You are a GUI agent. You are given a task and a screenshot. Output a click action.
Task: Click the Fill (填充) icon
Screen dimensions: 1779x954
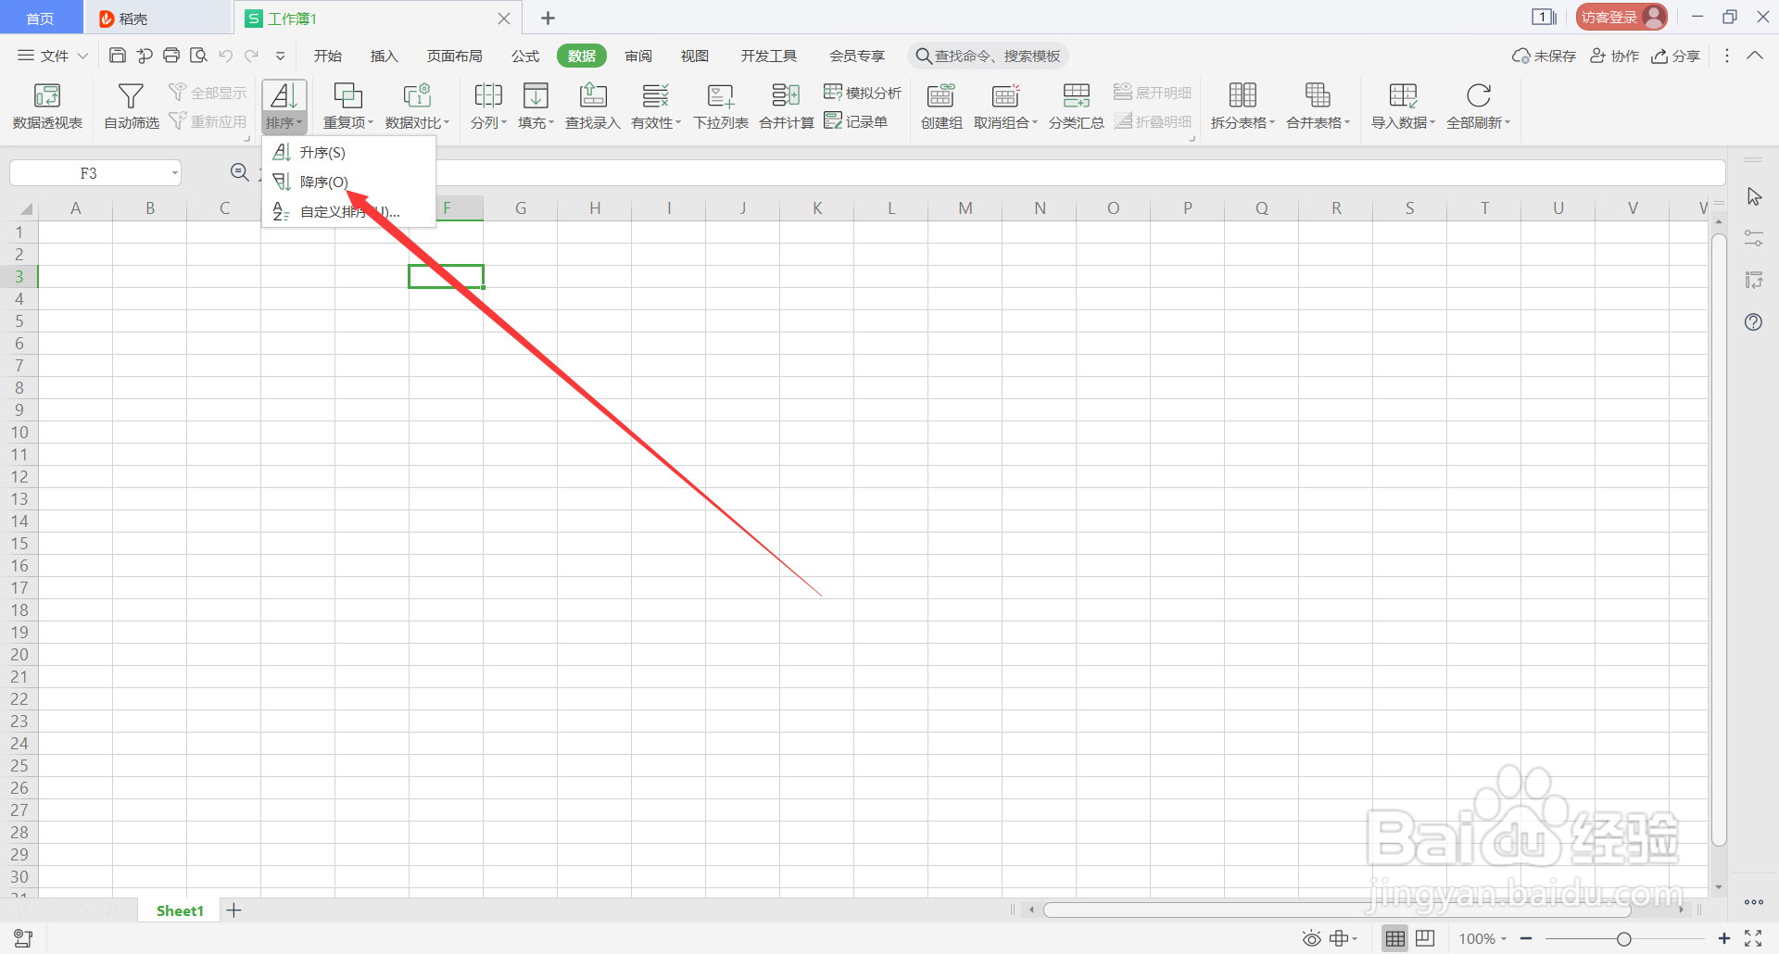tap(536, 95)
